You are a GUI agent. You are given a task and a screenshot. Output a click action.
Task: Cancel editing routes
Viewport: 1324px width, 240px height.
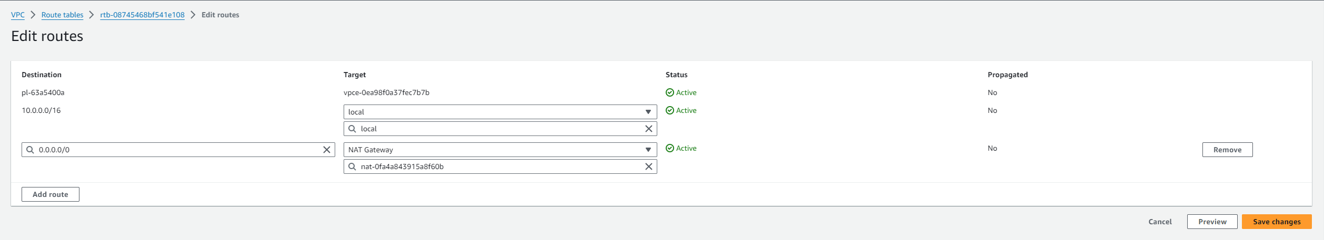click(x=1159, y=222)
